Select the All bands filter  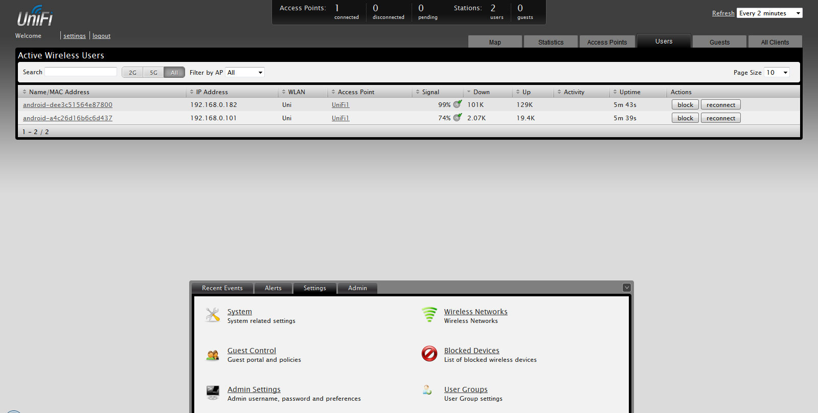pos(174,73)
